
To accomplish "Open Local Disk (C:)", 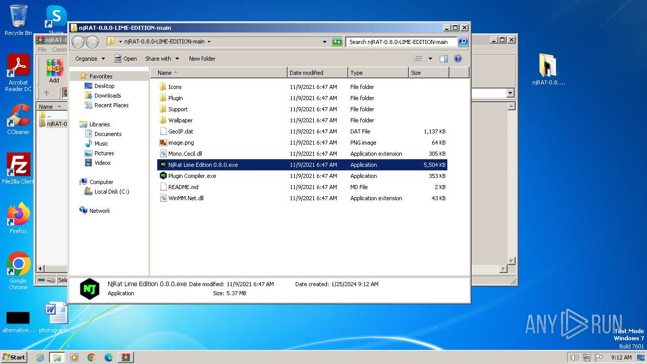I will (x=112, y=192).
